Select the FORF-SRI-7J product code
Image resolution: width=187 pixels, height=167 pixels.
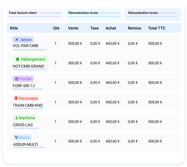pos(24,86)
